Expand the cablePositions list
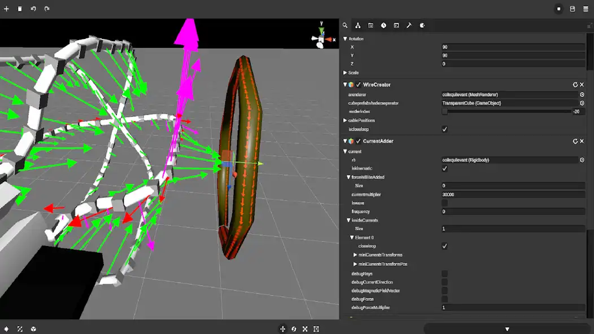This screenshot has width=594, height=334. 345,121
